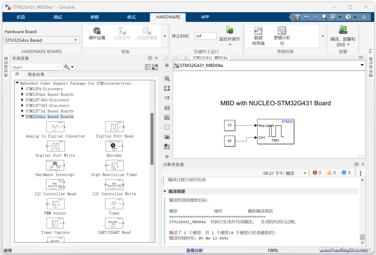Click the Monitor & Tune chip icon
Viewport: 376px width, 255px height.
pyautogui.click(x=230, y=30)
